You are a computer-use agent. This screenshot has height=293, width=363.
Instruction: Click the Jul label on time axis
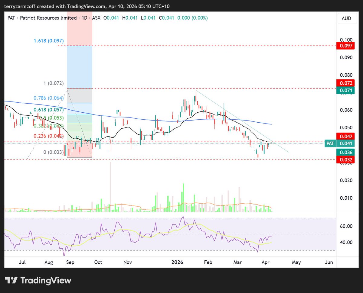tap(22, 262)
